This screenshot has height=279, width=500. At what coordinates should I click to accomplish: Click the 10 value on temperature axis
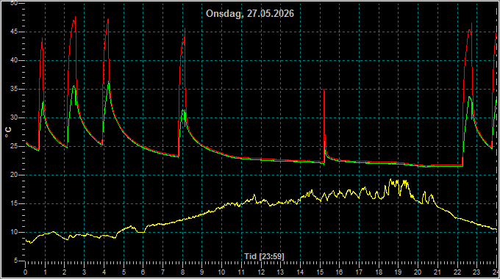pyautogui.click(x=14, y=232)
